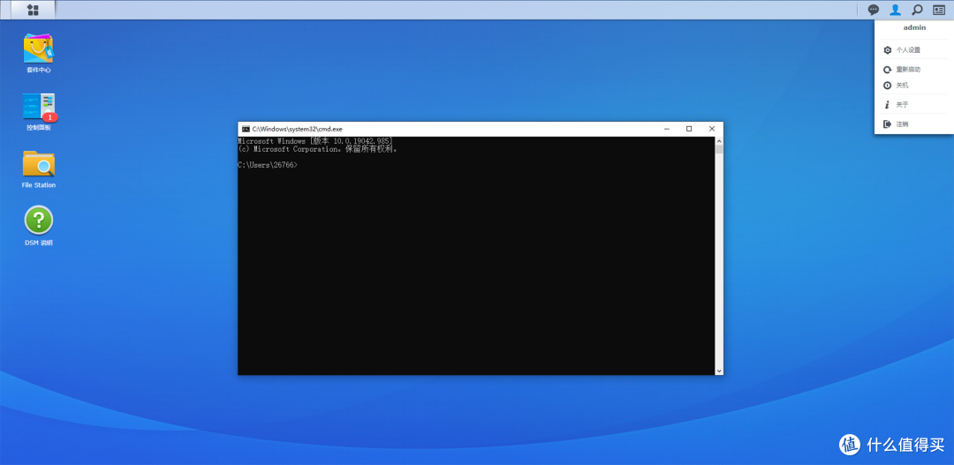
Task: Select 关于 (About) in the user menu
Action: [x=902, y=105]
